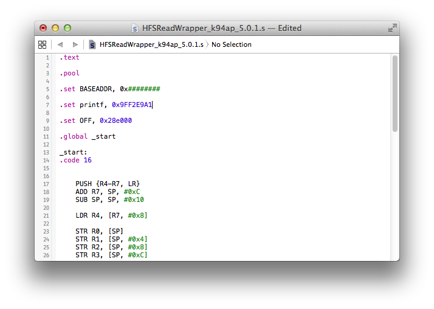This screenshot has width=434, height=309.
Task: Enter full screen using the corner arrows icon
Action: pyautogui.click(x=392, y=28)
